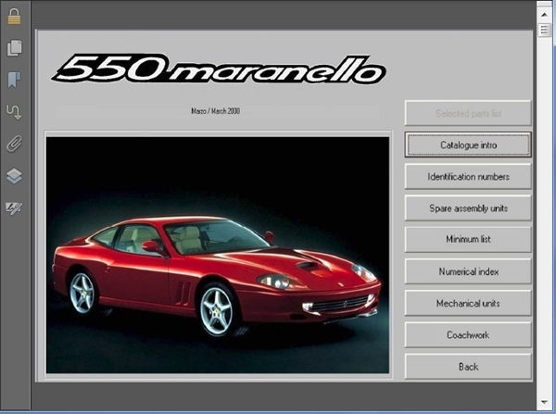Click the vertical scrollbar thumb
The width and height of the screenshot is (556, 414).
click(x=544, y=30)
